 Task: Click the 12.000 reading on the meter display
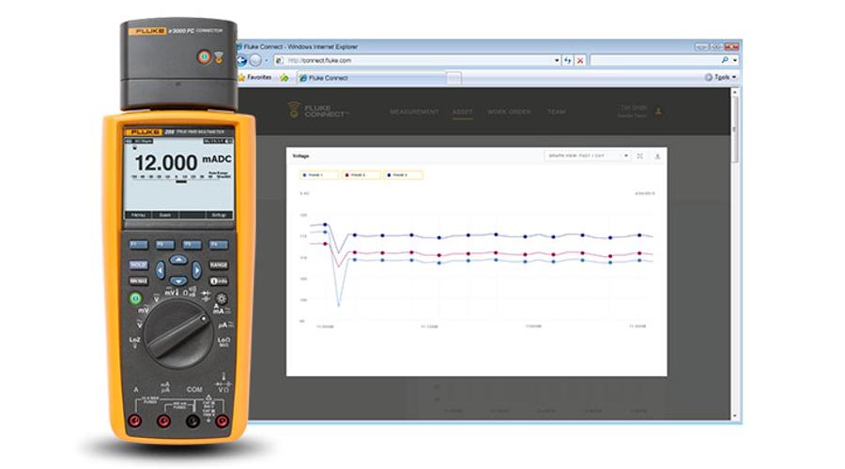pos(166,162)
